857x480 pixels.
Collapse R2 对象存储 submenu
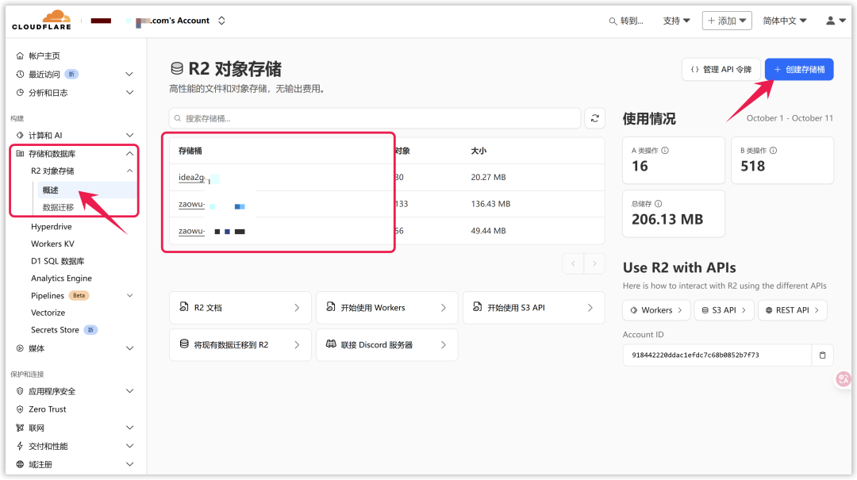tap(129, 171)
